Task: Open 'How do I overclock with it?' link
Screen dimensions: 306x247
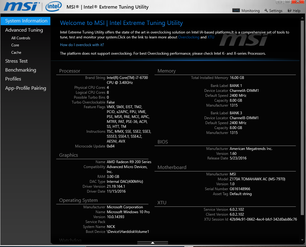Action: click(x=82, y=45)
